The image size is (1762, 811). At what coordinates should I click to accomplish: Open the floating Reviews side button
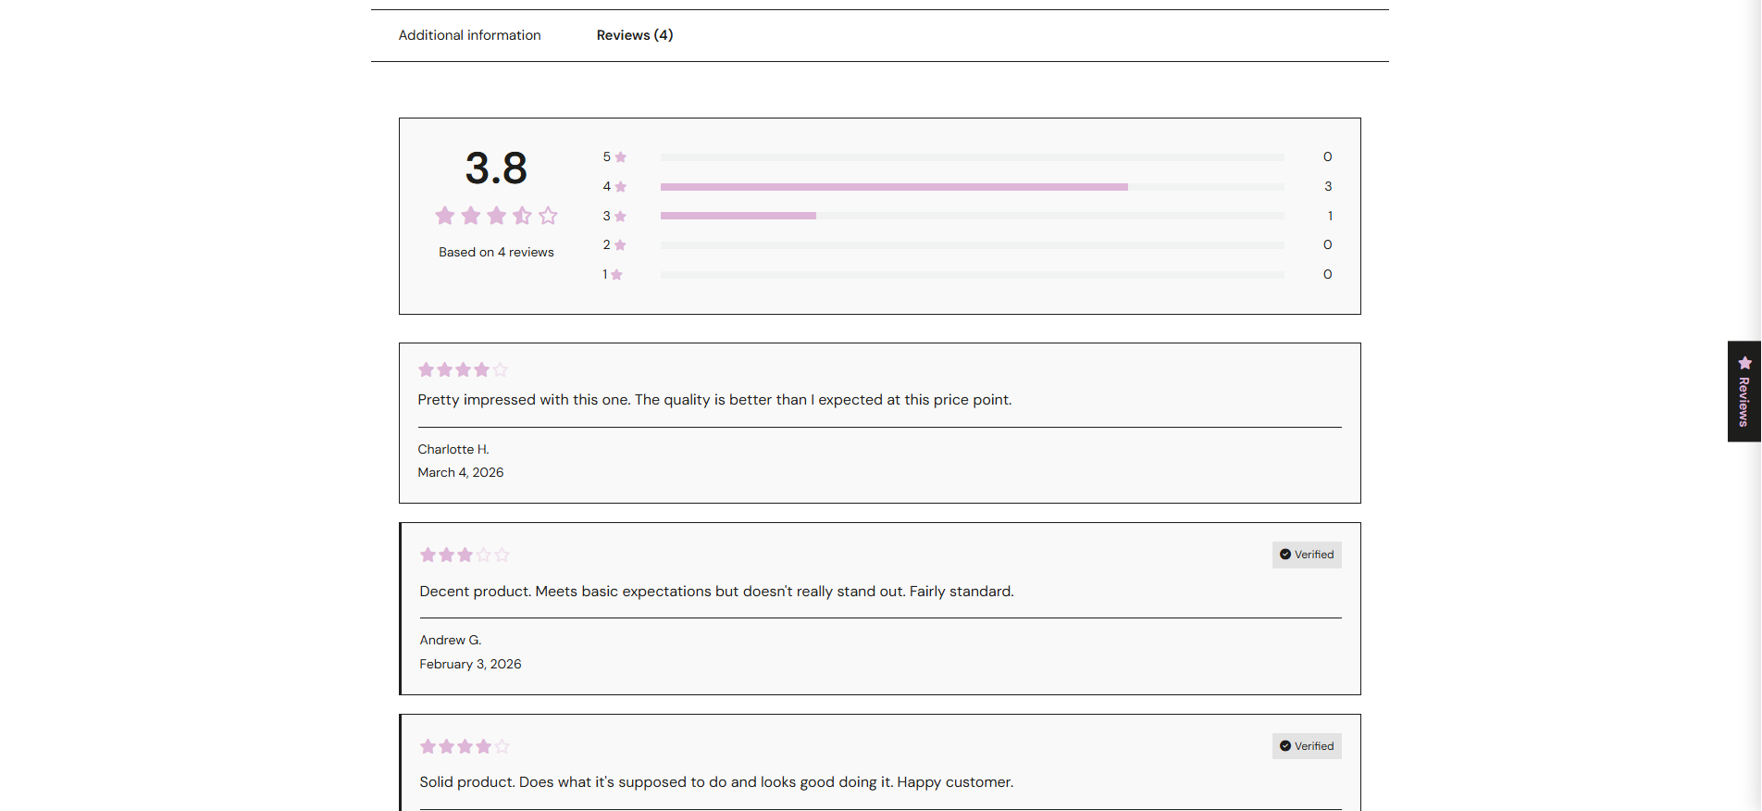(1743, 392)
